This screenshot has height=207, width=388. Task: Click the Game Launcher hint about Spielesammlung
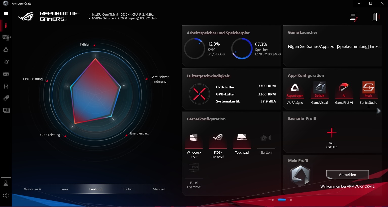point(334,47)
